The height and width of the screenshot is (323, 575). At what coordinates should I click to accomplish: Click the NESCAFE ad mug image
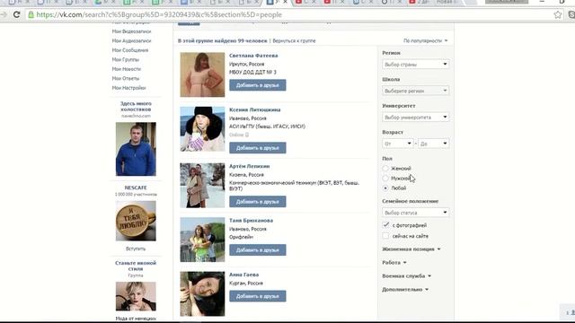click(136, 221)
